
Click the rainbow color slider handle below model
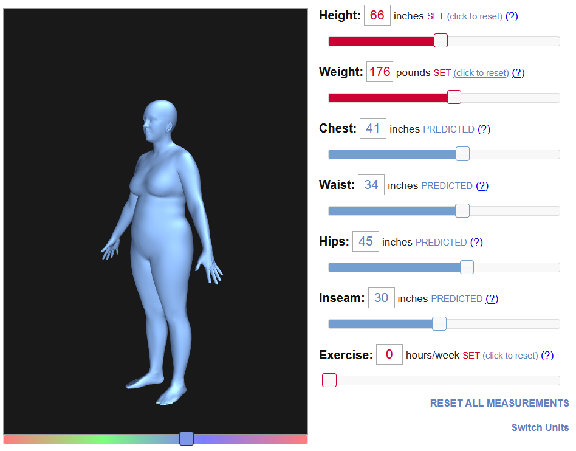pos(187,438)
